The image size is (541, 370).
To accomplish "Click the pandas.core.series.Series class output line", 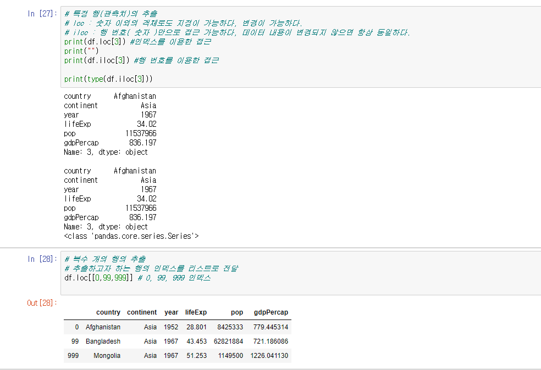I will pyautogui.click(x=131, y=236).
